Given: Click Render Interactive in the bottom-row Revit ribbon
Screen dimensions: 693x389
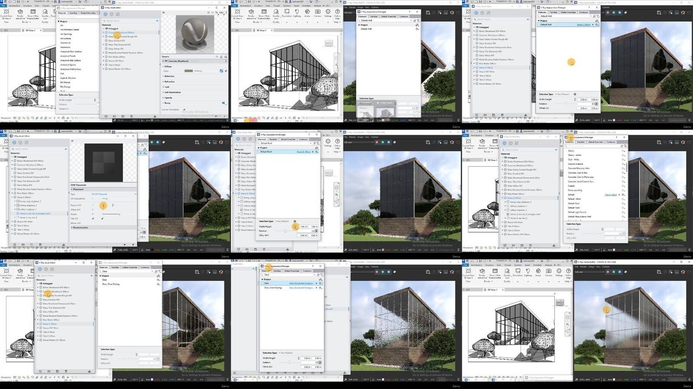Looking at the screenshot, I should click(x=482, y=274).
